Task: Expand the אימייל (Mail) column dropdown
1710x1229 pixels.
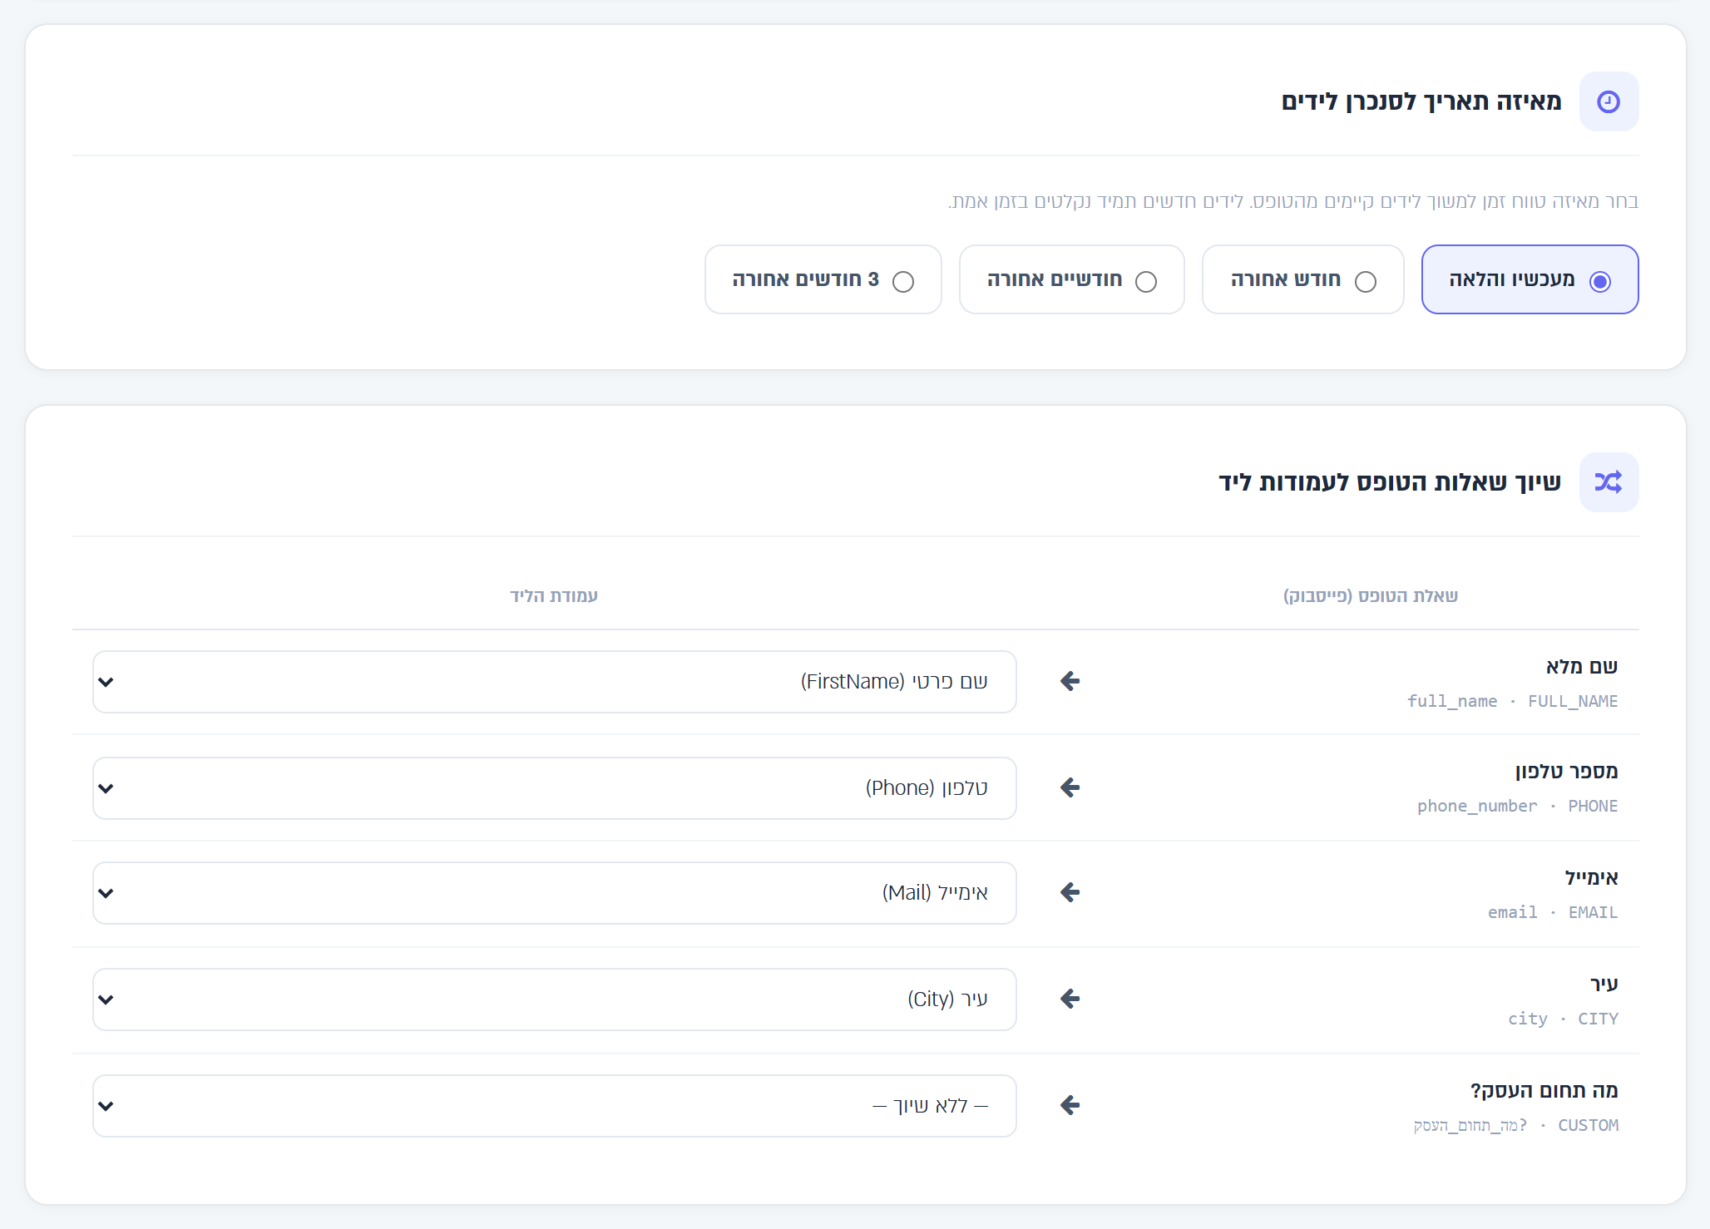Action: (x=555, y=893)
